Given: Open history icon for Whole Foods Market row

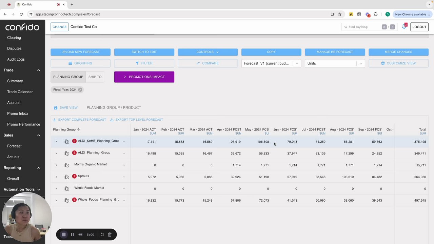Looking at the screenshot, I should point(67,189).
